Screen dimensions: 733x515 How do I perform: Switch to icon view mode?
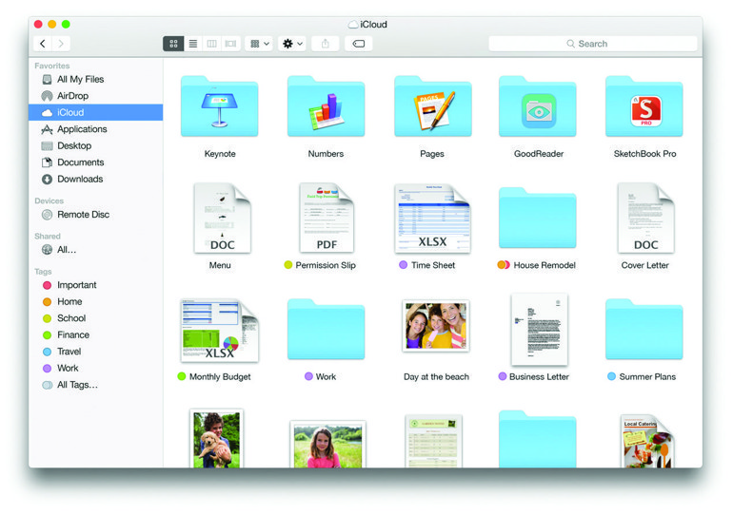click(x=173, y=44)
